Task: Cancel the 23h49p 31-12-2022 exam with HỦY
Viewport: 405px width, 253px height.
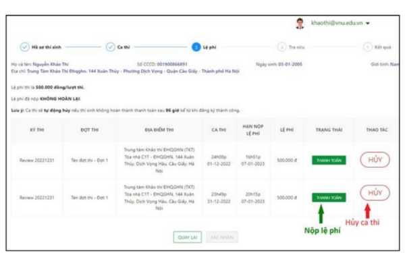Action: click(375, 193)
